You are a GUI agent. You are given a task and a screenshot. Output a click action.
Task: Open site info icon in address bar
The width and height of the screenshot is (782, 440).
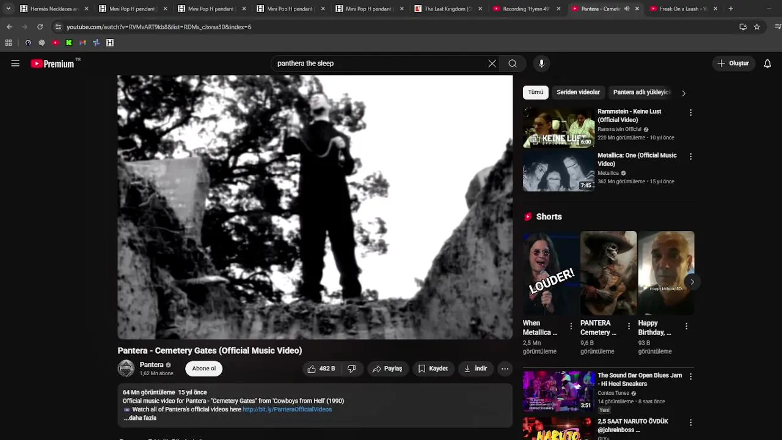(x=58, y=27)
